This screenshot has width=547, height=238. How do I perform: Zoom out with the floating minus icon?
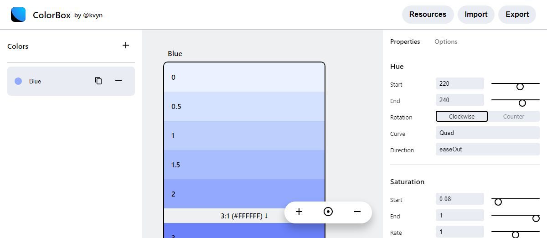click(x=357, y=212)
